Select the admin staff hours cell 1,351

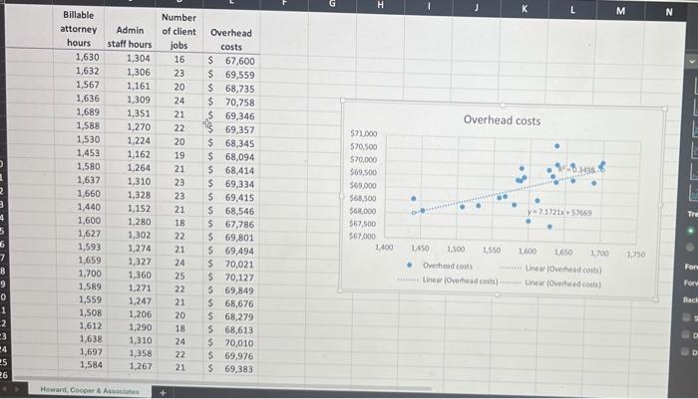[131, 113]
